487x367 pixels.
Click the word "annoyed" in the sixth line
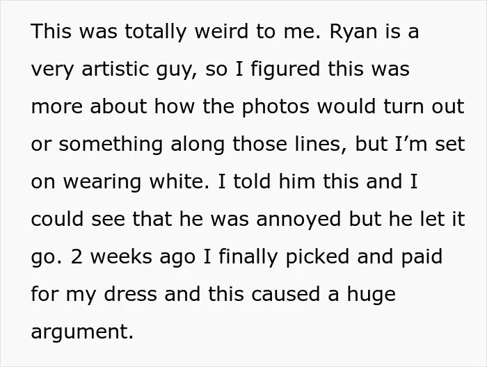[x=298, y=220]
